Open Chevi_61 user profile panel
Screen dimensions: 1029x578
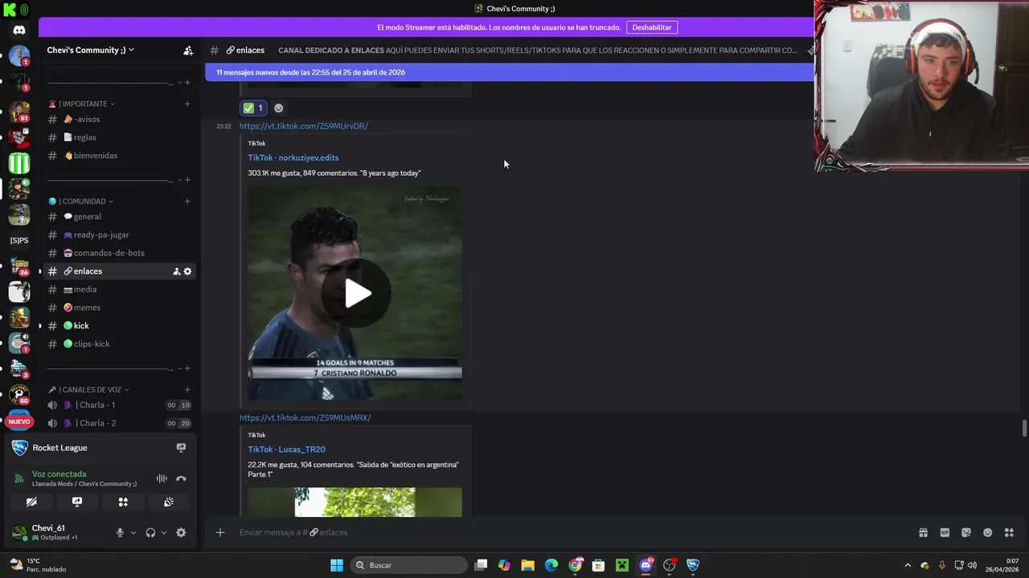coord(56,532)
